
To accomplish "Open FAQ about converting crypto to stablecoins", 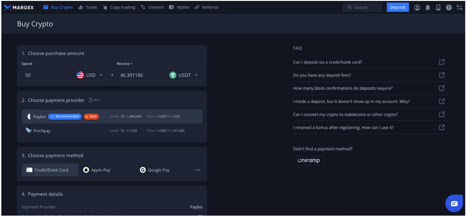I will [345, 115].
